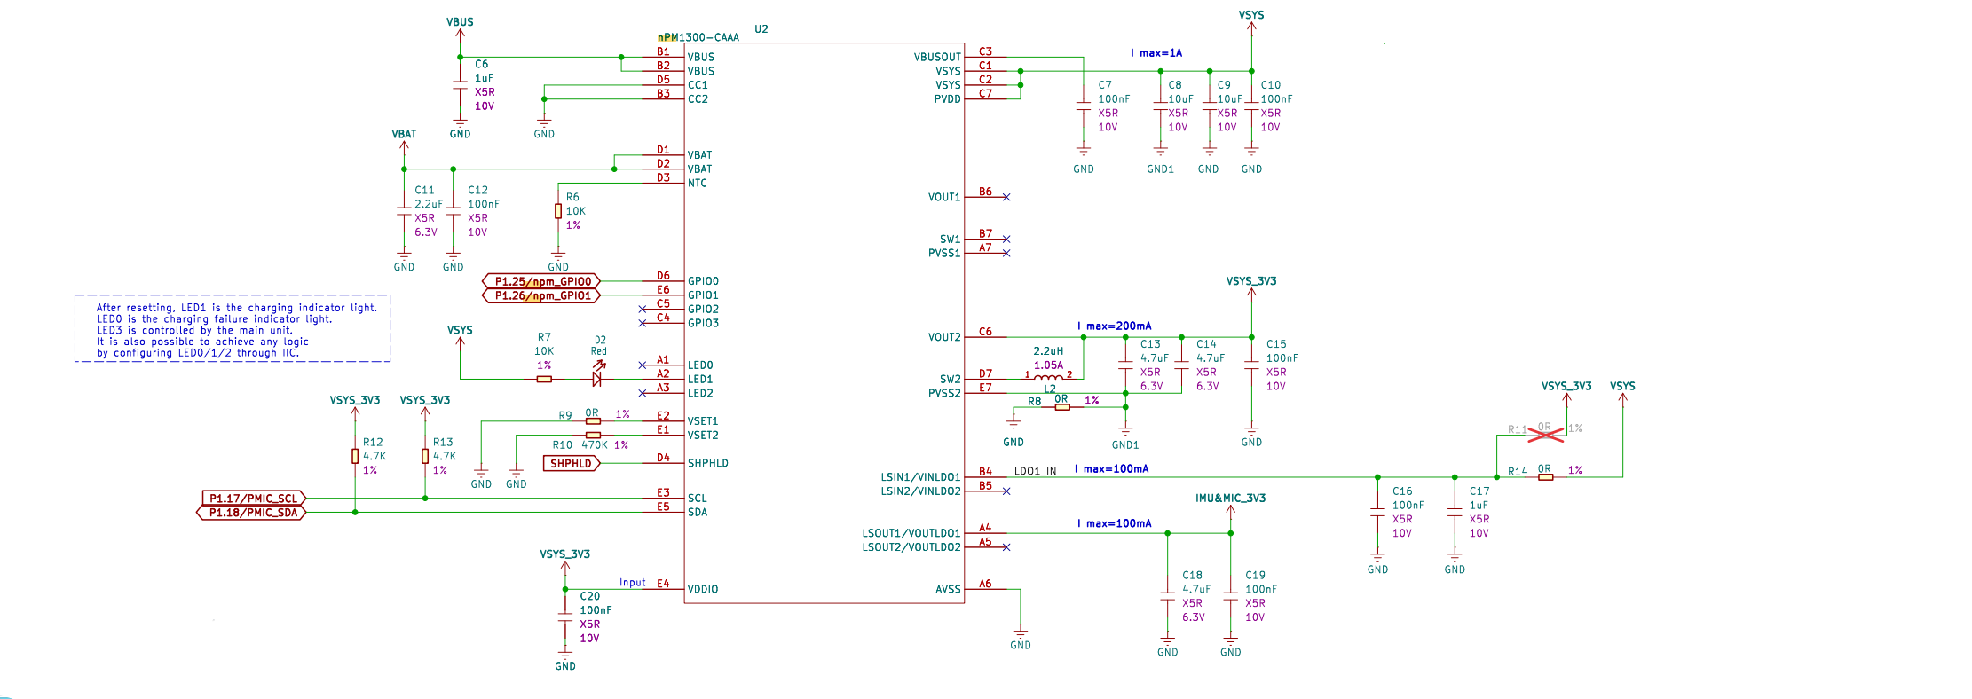Screen dimensions: 1972x699
Task: Select the NTC pin name
Action: (x=697, y=183)
